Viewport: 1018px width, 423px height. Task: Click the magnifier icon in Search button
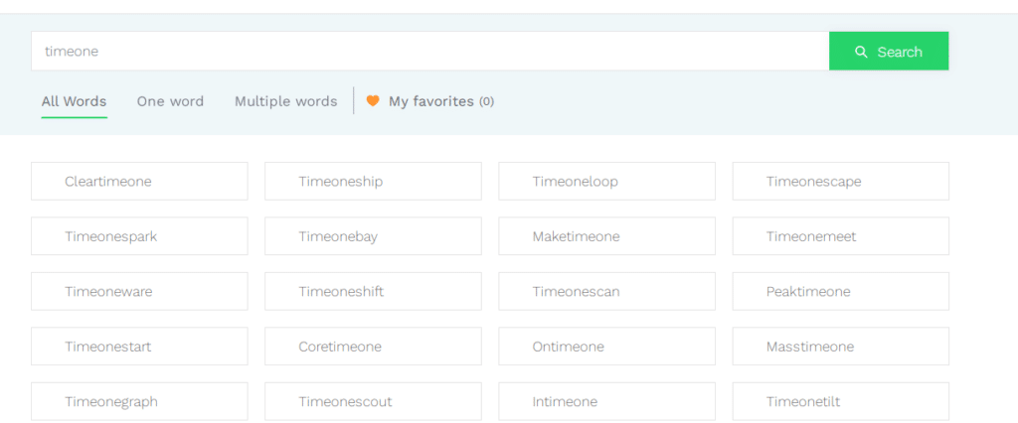[x=862, y=52]
